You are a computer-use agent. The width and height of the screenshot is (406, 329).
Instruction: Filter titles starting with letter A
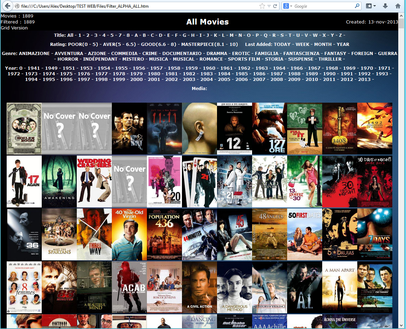pyautogui.click(x=136, y=35)
